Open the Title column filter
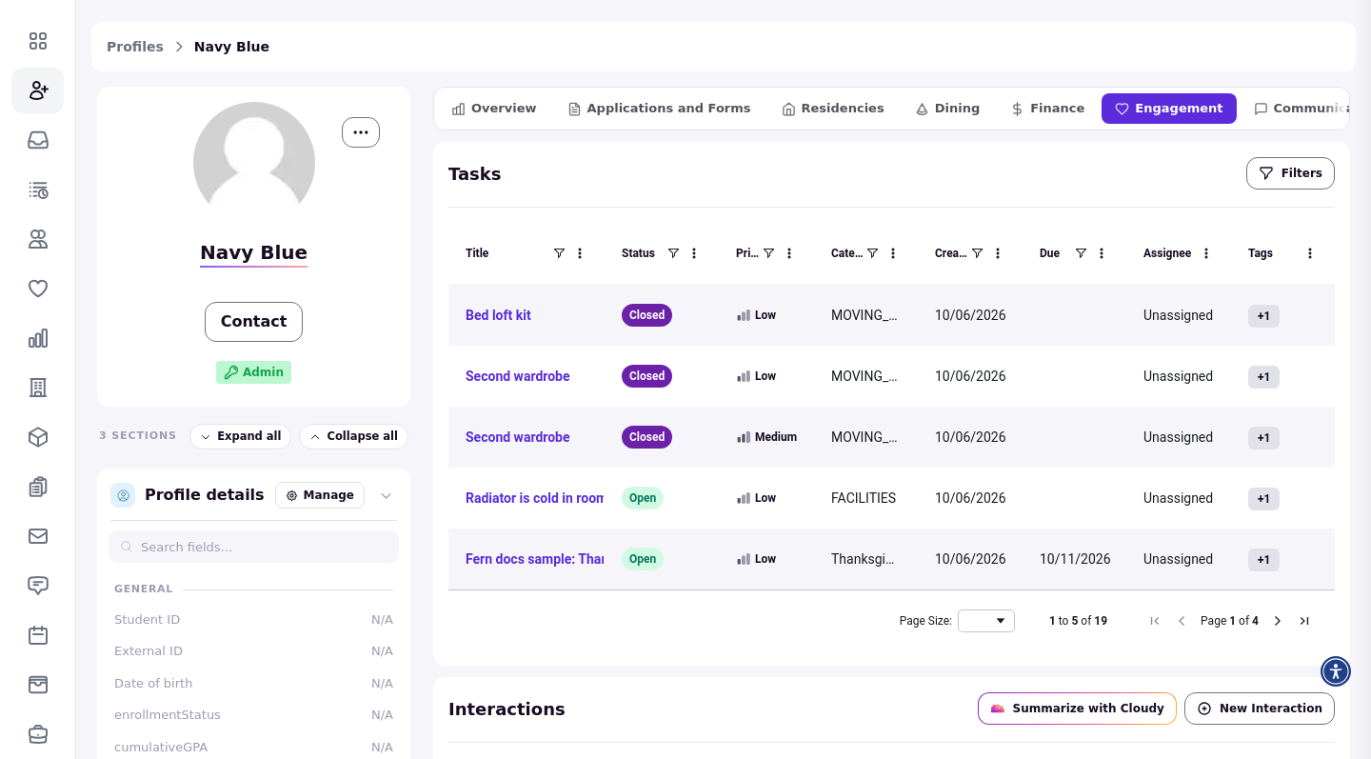The height and width of the screenshot is (759, 1371). coord(559,253)
